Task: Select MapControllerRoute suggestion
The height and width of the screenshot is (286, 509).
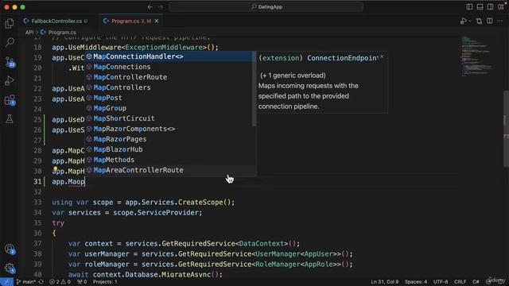Action: point(169,77)
